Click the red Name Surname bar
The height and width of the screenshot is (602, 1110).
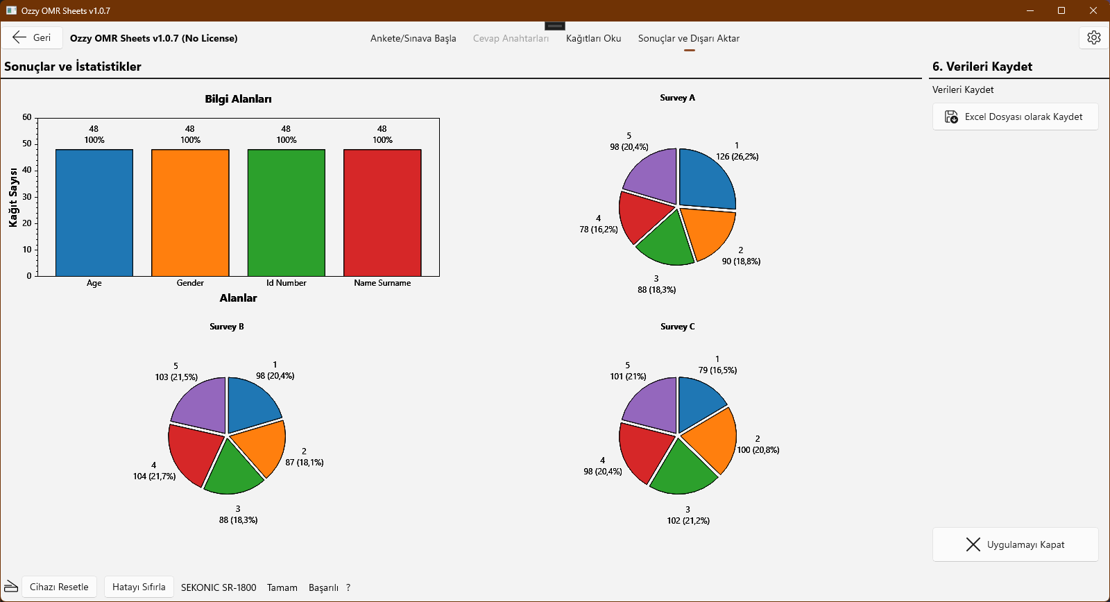point(382,213)
